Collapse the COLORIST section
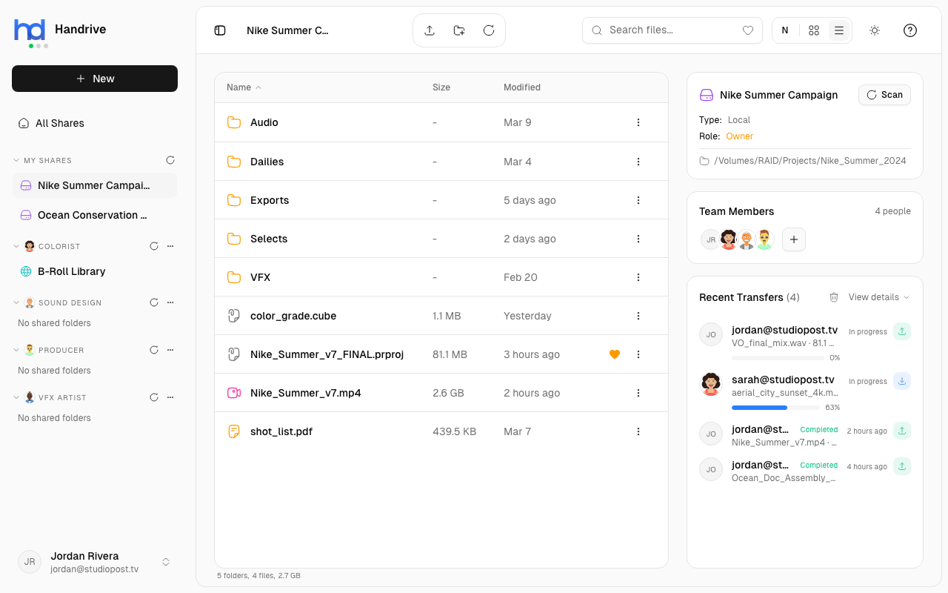Image resolution: width=948 pixels, height=593 pixels. [16, 245]
